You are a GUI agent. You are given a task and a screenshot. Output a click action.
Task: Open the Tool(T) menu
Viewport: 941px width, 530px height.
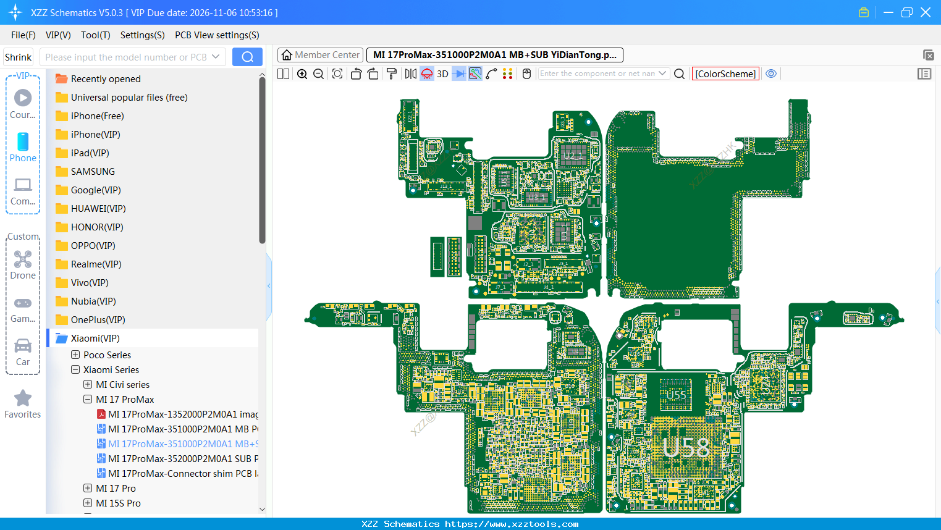pyautogui.click(x=96, y=35)
